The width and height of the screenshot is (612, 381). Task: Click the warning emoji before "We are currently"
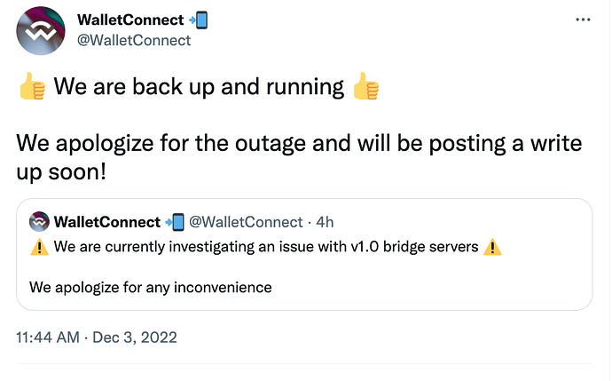tap(39, 247)
